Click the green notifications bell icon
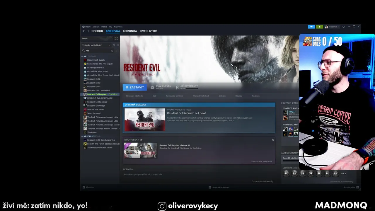 tap(319, 27)
